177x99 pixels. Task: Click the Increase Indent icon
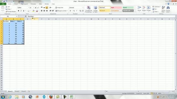[x=53, y=11]
